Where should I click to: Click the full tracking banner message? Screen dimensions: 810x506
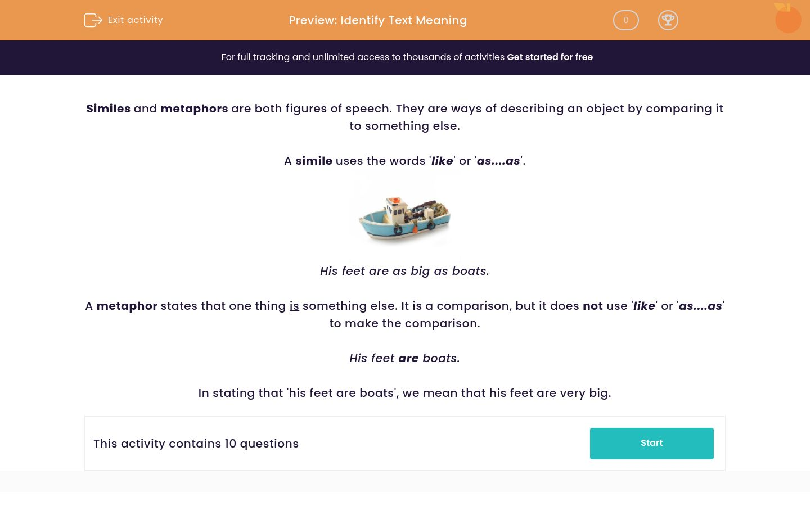363,57
